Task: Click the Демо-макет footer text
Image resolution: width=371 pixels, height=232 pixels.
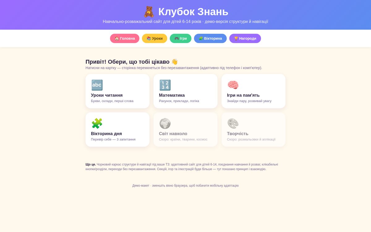Action: click(x=185, y=186)
